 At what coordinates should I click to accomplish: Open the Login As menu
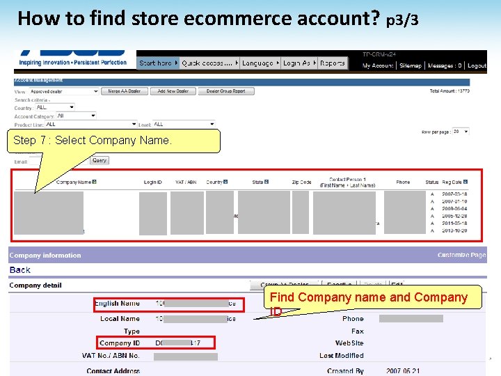299,63
